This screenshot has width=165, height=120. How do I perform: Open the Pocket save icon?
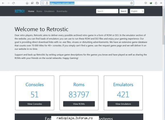click(146, 3)
